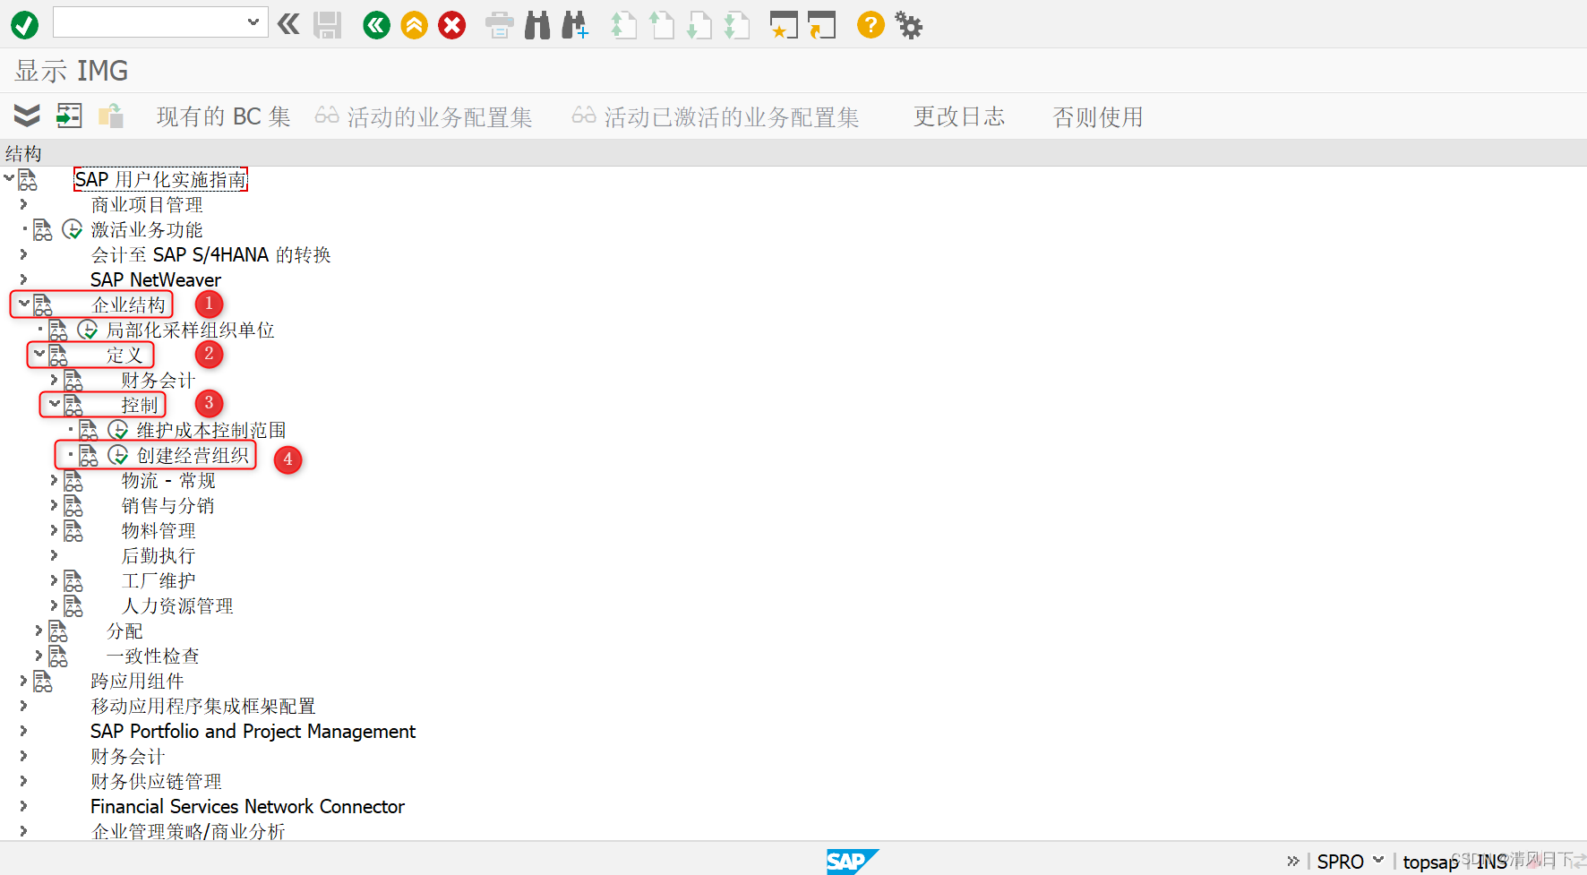The height and width of the screenshot is (875, 1587).
Task: Collapse the '定义' node
Action: (x=39, y=355)
